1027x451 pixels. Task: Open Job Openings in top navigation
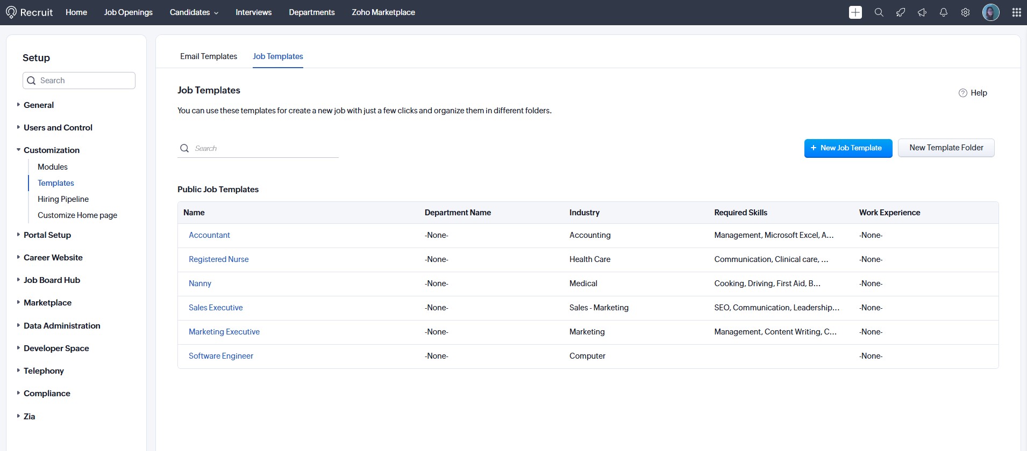pyautogui.click(x=129, y=12)
